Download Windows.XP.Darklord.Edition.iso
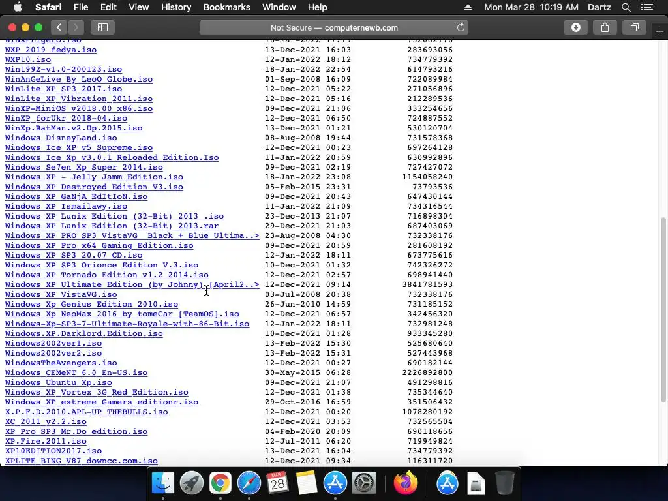This screenshot has width=668, height=501. coord(84,334)
